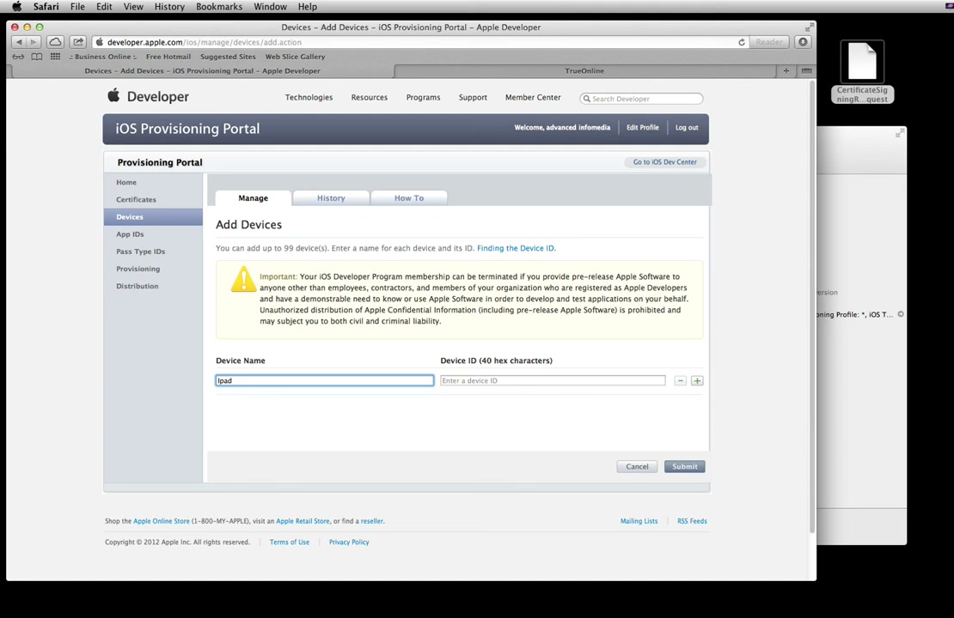The height and width of the screenshot is (618, 954).
Task: Open the CertificateSigningRequest file on desktop
Action: click(x=862, y=72)
